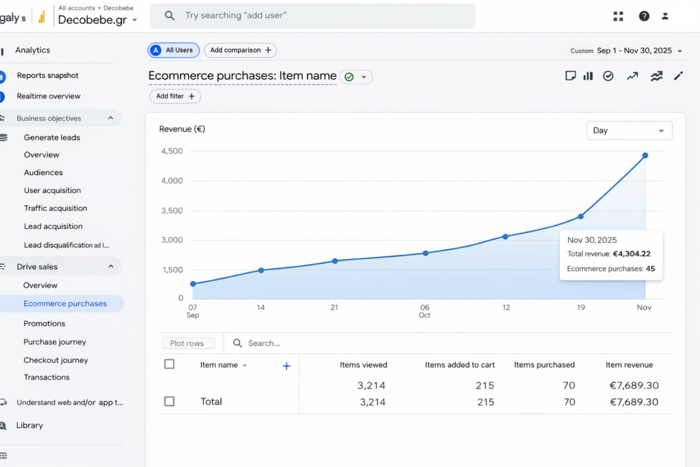Screen dimensions: 700x467
Task: Open the trending line chart icon
Action: tap(632, 76)
